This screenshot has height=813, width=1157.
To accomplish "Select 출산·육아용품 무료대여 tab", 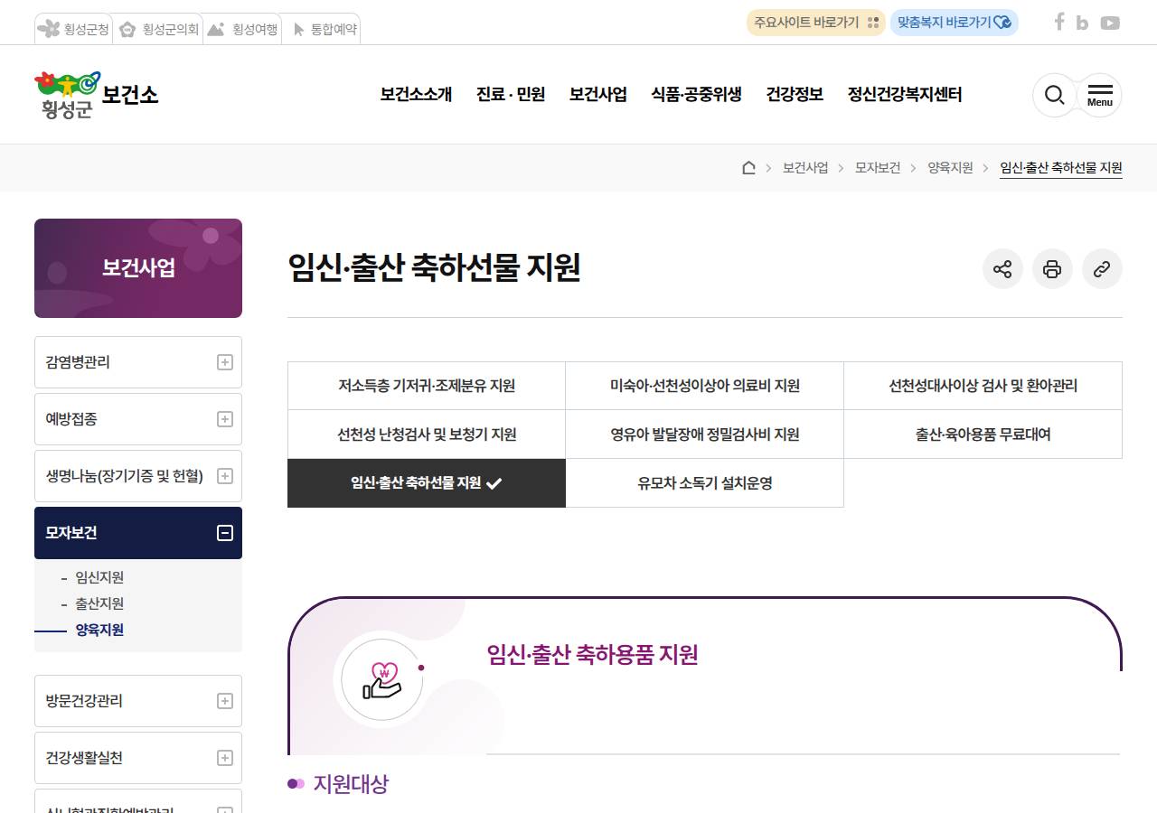I will [983, 435].
